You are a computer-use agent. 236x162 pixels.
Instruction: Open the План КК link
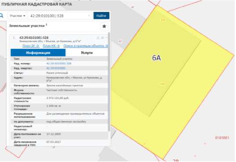(x=50, y=46)
